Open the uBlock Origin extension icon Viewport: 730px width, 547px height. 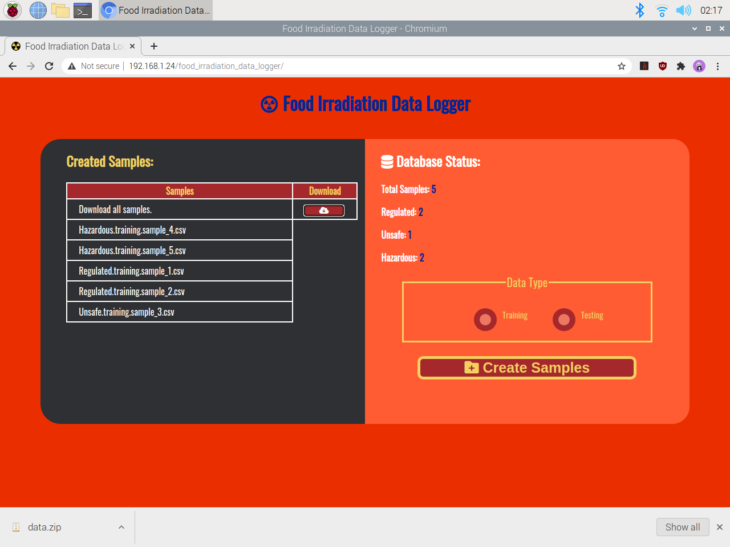pos(662,66)
